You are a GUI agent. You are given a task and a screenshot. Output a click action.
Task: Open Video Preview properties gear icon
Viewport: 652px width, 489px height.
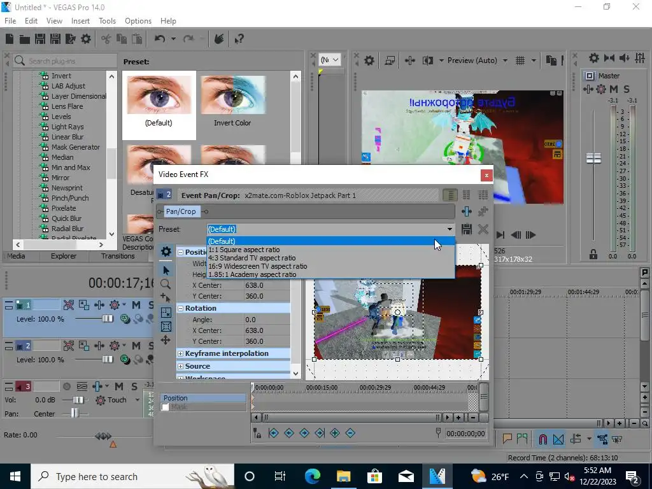tap(369, 60)
